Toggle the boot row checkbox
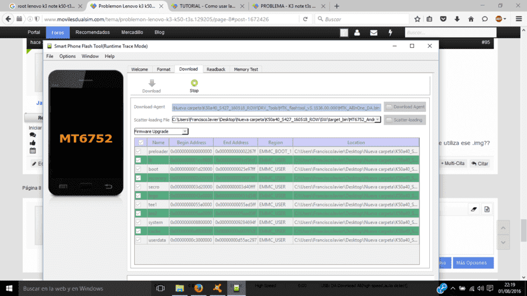Image resolution: width=527 pixels, height=296 pixels. (x=138, y=169)
